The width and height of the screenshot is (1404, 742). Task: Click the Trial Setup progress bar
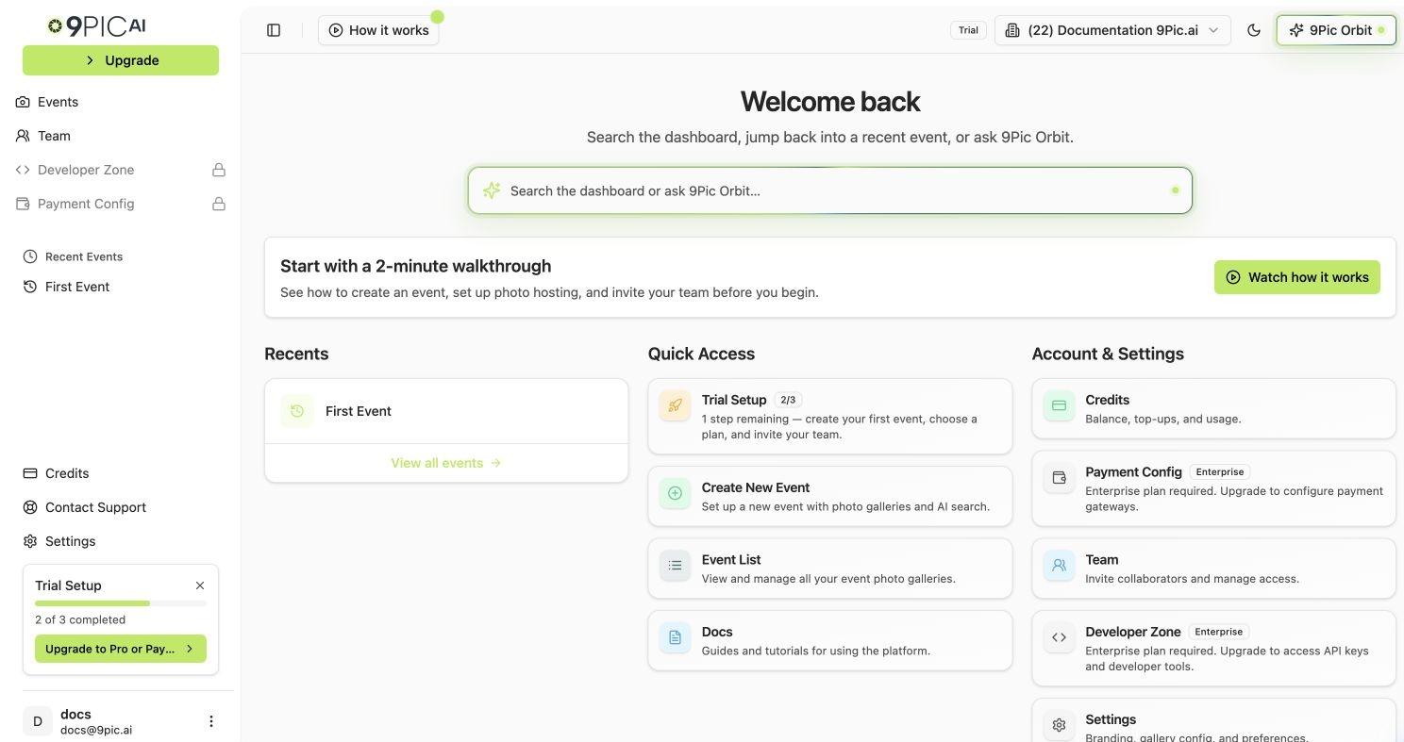[121, 603]
